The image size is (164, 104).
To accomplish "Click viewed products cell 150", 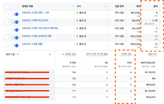I will [x=74, y=79].
